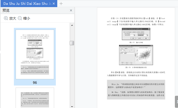Click the 缩小 text label
The image size is (178, 108).
[27, 18]
